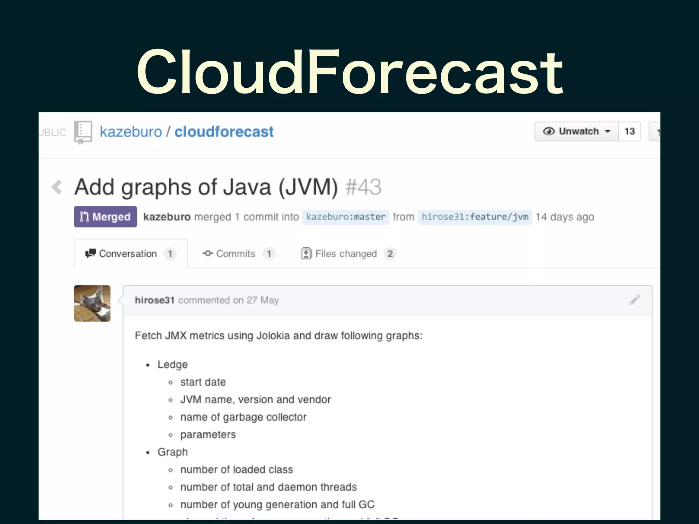699x524 pixels.
Task: Click the partially visible button right of 13
Action: coord(655,131)
